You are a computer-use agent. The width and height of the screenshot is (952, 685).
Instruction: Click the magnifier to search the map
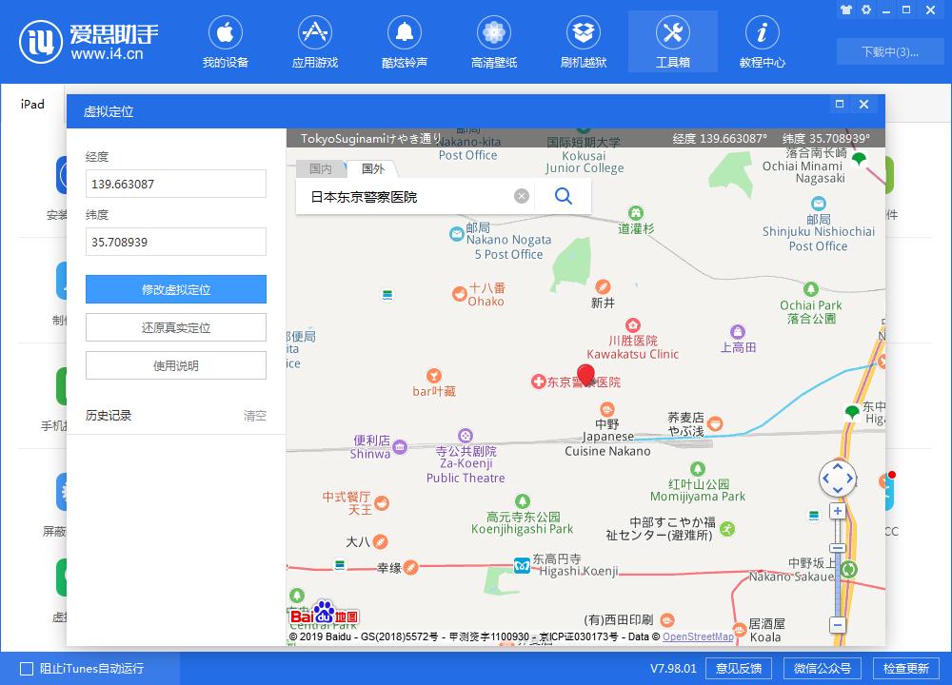tap(563, 195)
